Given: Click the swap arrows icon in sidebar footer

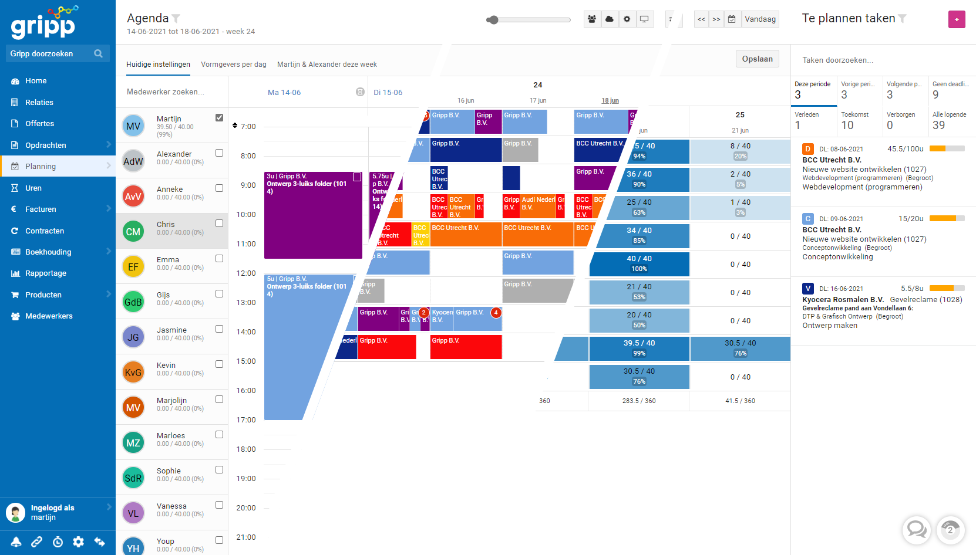Looking at the screenshot, I should [x=99, y=542].
